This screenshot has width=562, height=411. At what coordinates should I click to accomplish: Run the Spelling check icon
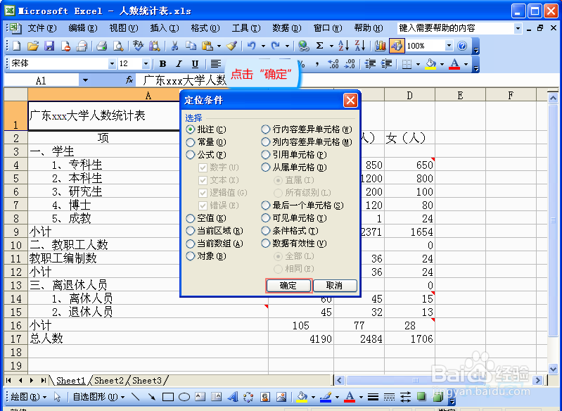pos(138,46)
